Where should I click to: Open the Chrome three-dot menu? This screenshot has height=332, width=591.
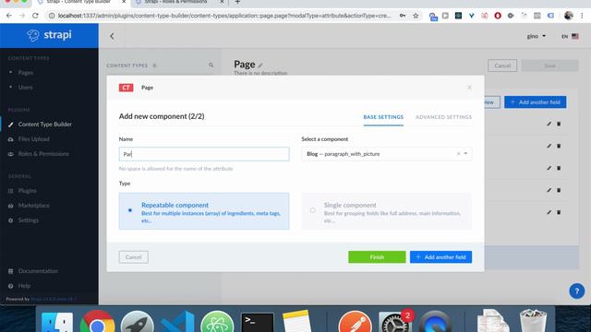(583, 16)
